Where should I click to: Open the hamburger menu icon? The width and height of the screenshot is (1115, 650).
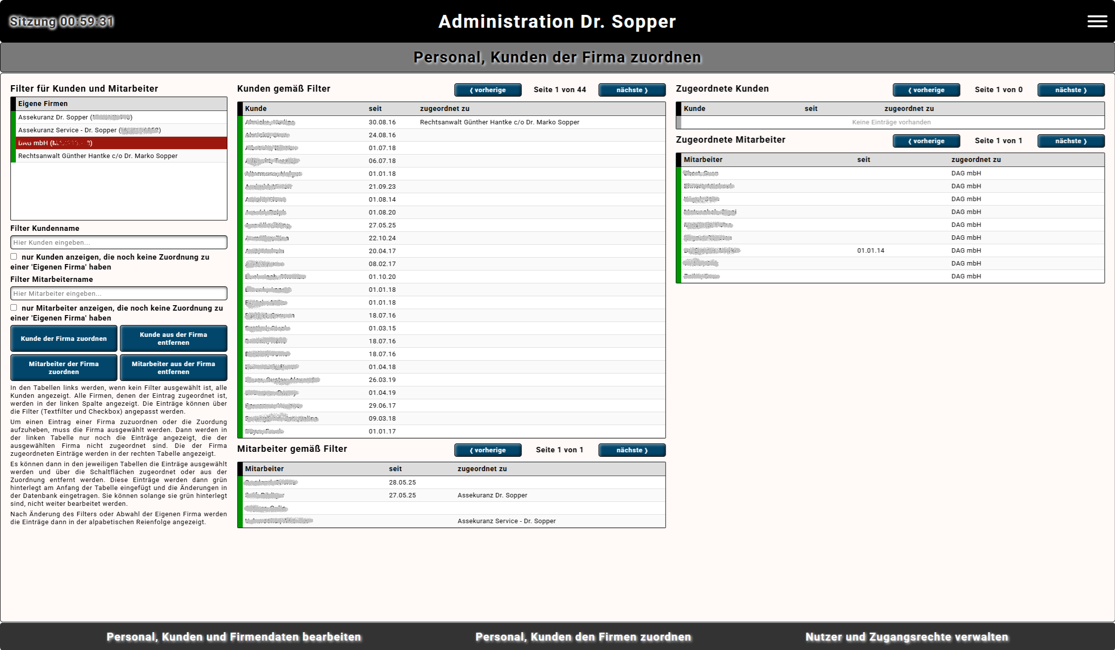click(1097, 21)
